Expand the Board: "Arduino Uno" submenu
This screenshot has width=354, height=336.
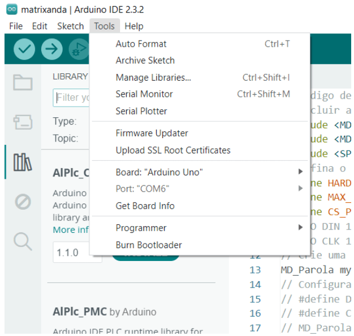(200, 172)
